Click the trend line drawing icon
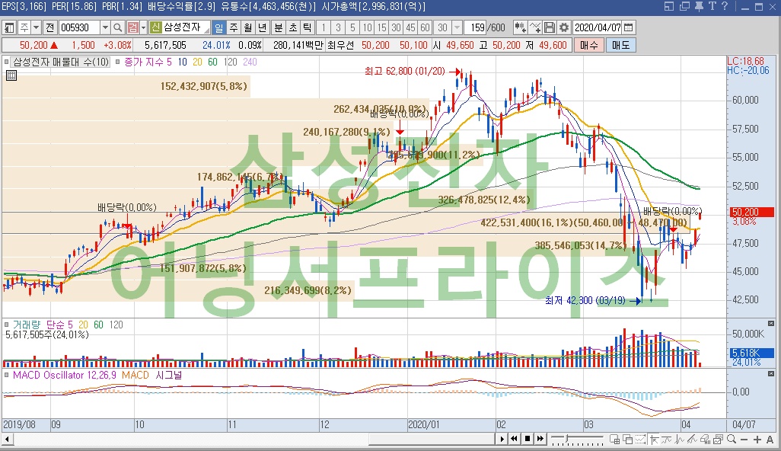Image resolution: width=781 pixels, height=451 pixels. [x=692, y=439]
